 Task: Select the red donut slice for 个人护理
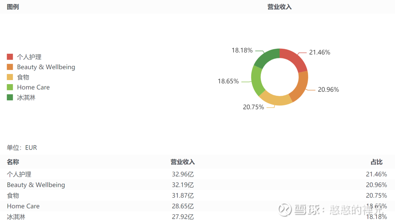(x=295, y=59)
